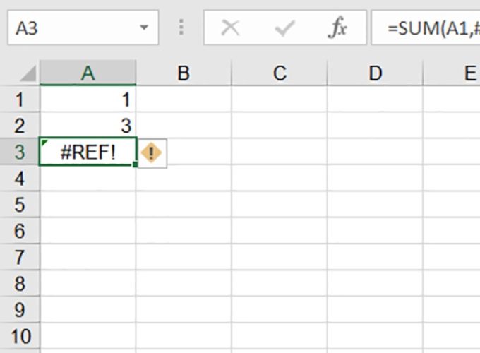Image resolution: width=480 pixels, height=353 pixels.
Task: Click the error warning diamond icon
Action: coord(152,153)
